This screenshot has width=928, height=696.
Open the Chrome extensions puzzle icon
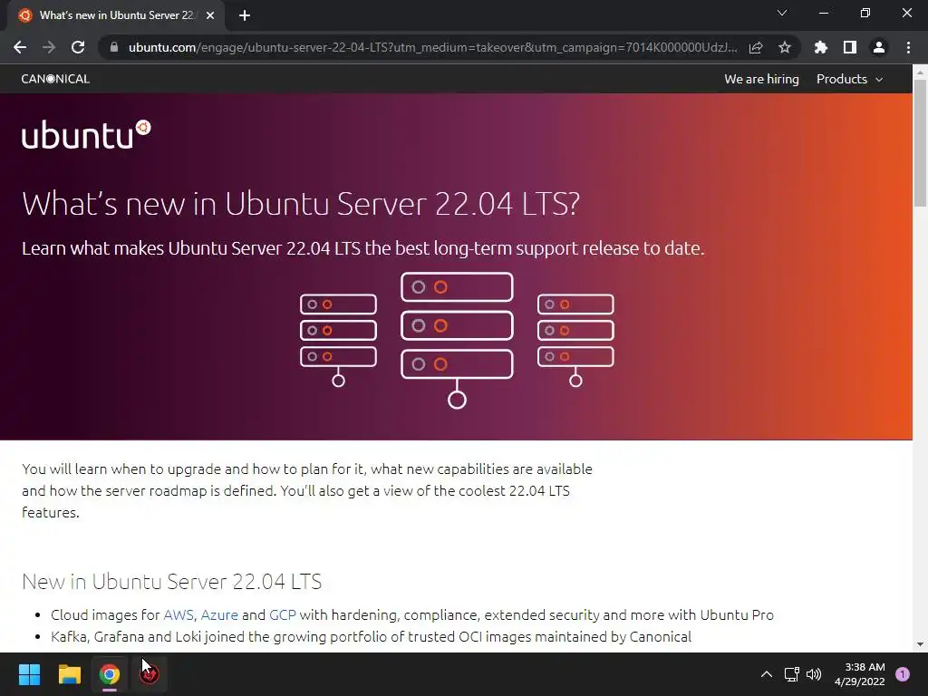click(x=820, y=47)
